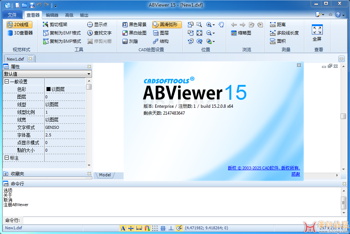
Task: Collapse the 标注 property group
Action: click(7, 158)
